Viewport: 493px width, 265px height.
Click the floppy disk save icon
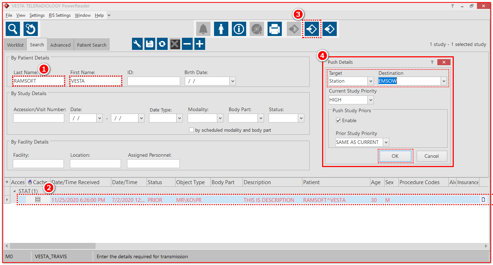click(150, 44)
